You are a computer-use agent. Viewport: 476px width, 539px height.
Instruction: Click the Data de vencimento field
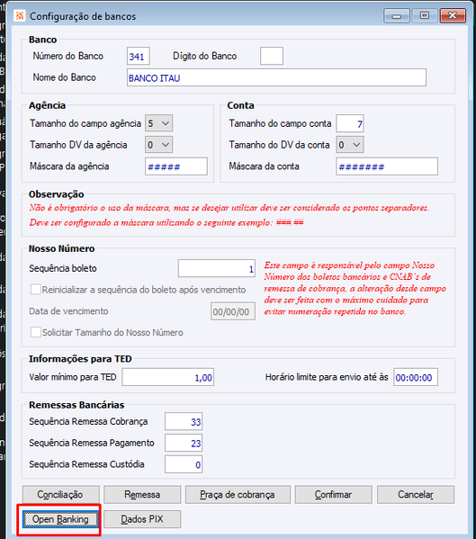[x=233, y=311]
